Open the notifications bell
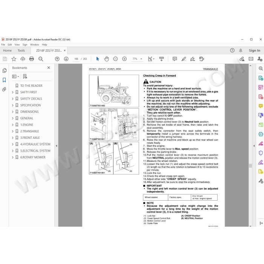Screen dimensions: 264x264 [241, 50]
